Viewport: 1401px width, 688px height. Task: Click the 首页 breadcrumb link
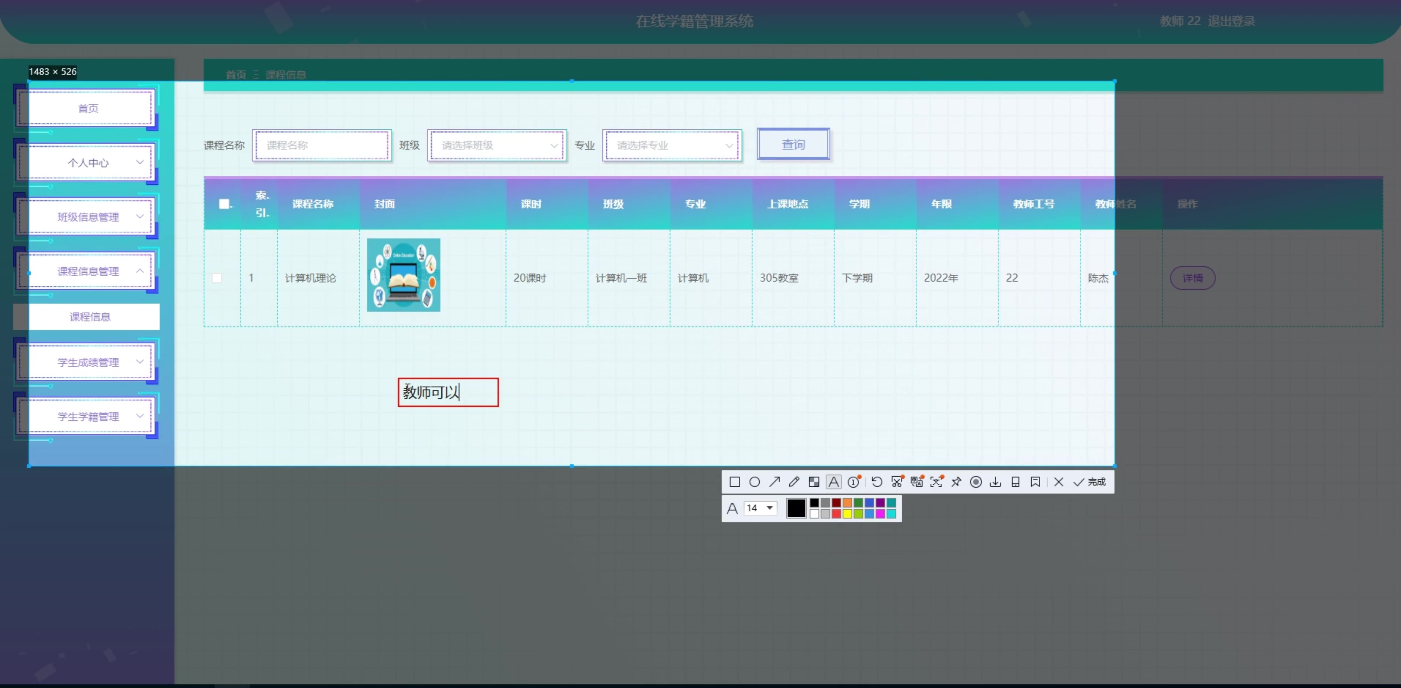point(236,75)
